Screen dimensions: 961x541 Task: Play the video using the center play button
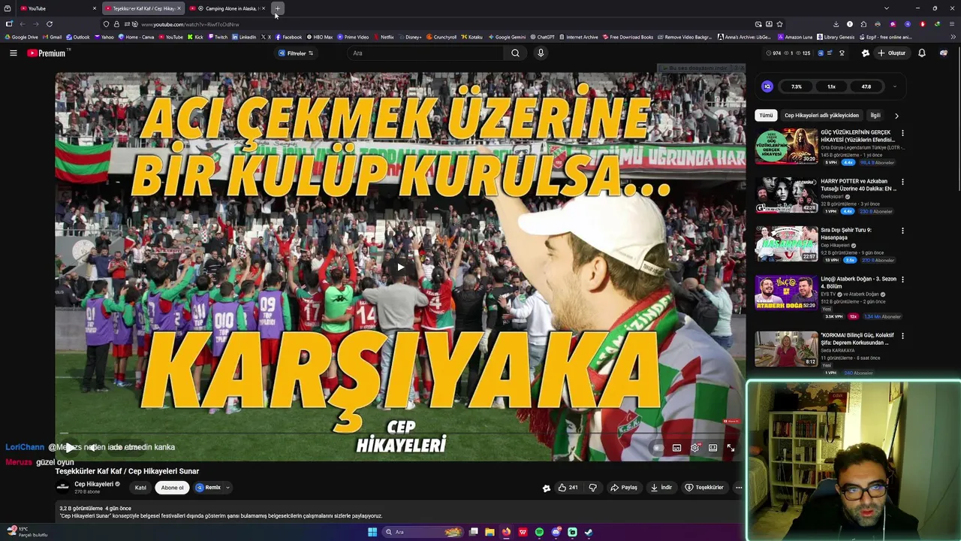(x=400, y=267)
